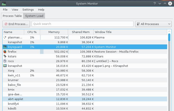
Task: Switch to the Process Table tab
Action: 12,16
